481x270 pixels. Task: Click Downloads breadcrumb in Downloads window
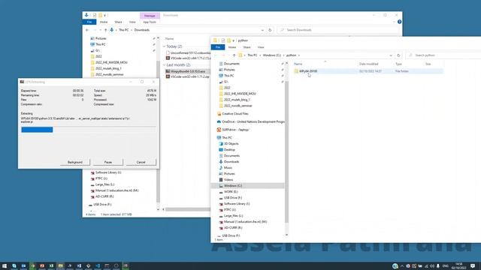point(142,30)
